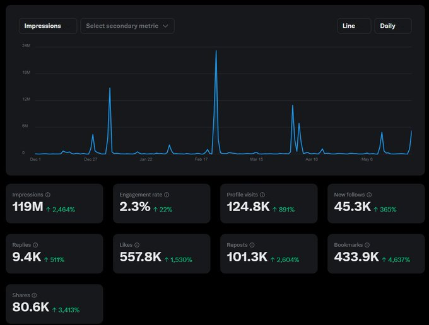This screenshot has height=325, width=429.
Task: Select the 557.8K Likes stat card
Action: click(x=162, y=253)
